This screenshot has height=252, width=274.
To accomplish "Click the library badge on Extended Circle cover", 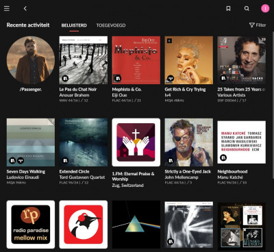I will click(x=65, y=161).
